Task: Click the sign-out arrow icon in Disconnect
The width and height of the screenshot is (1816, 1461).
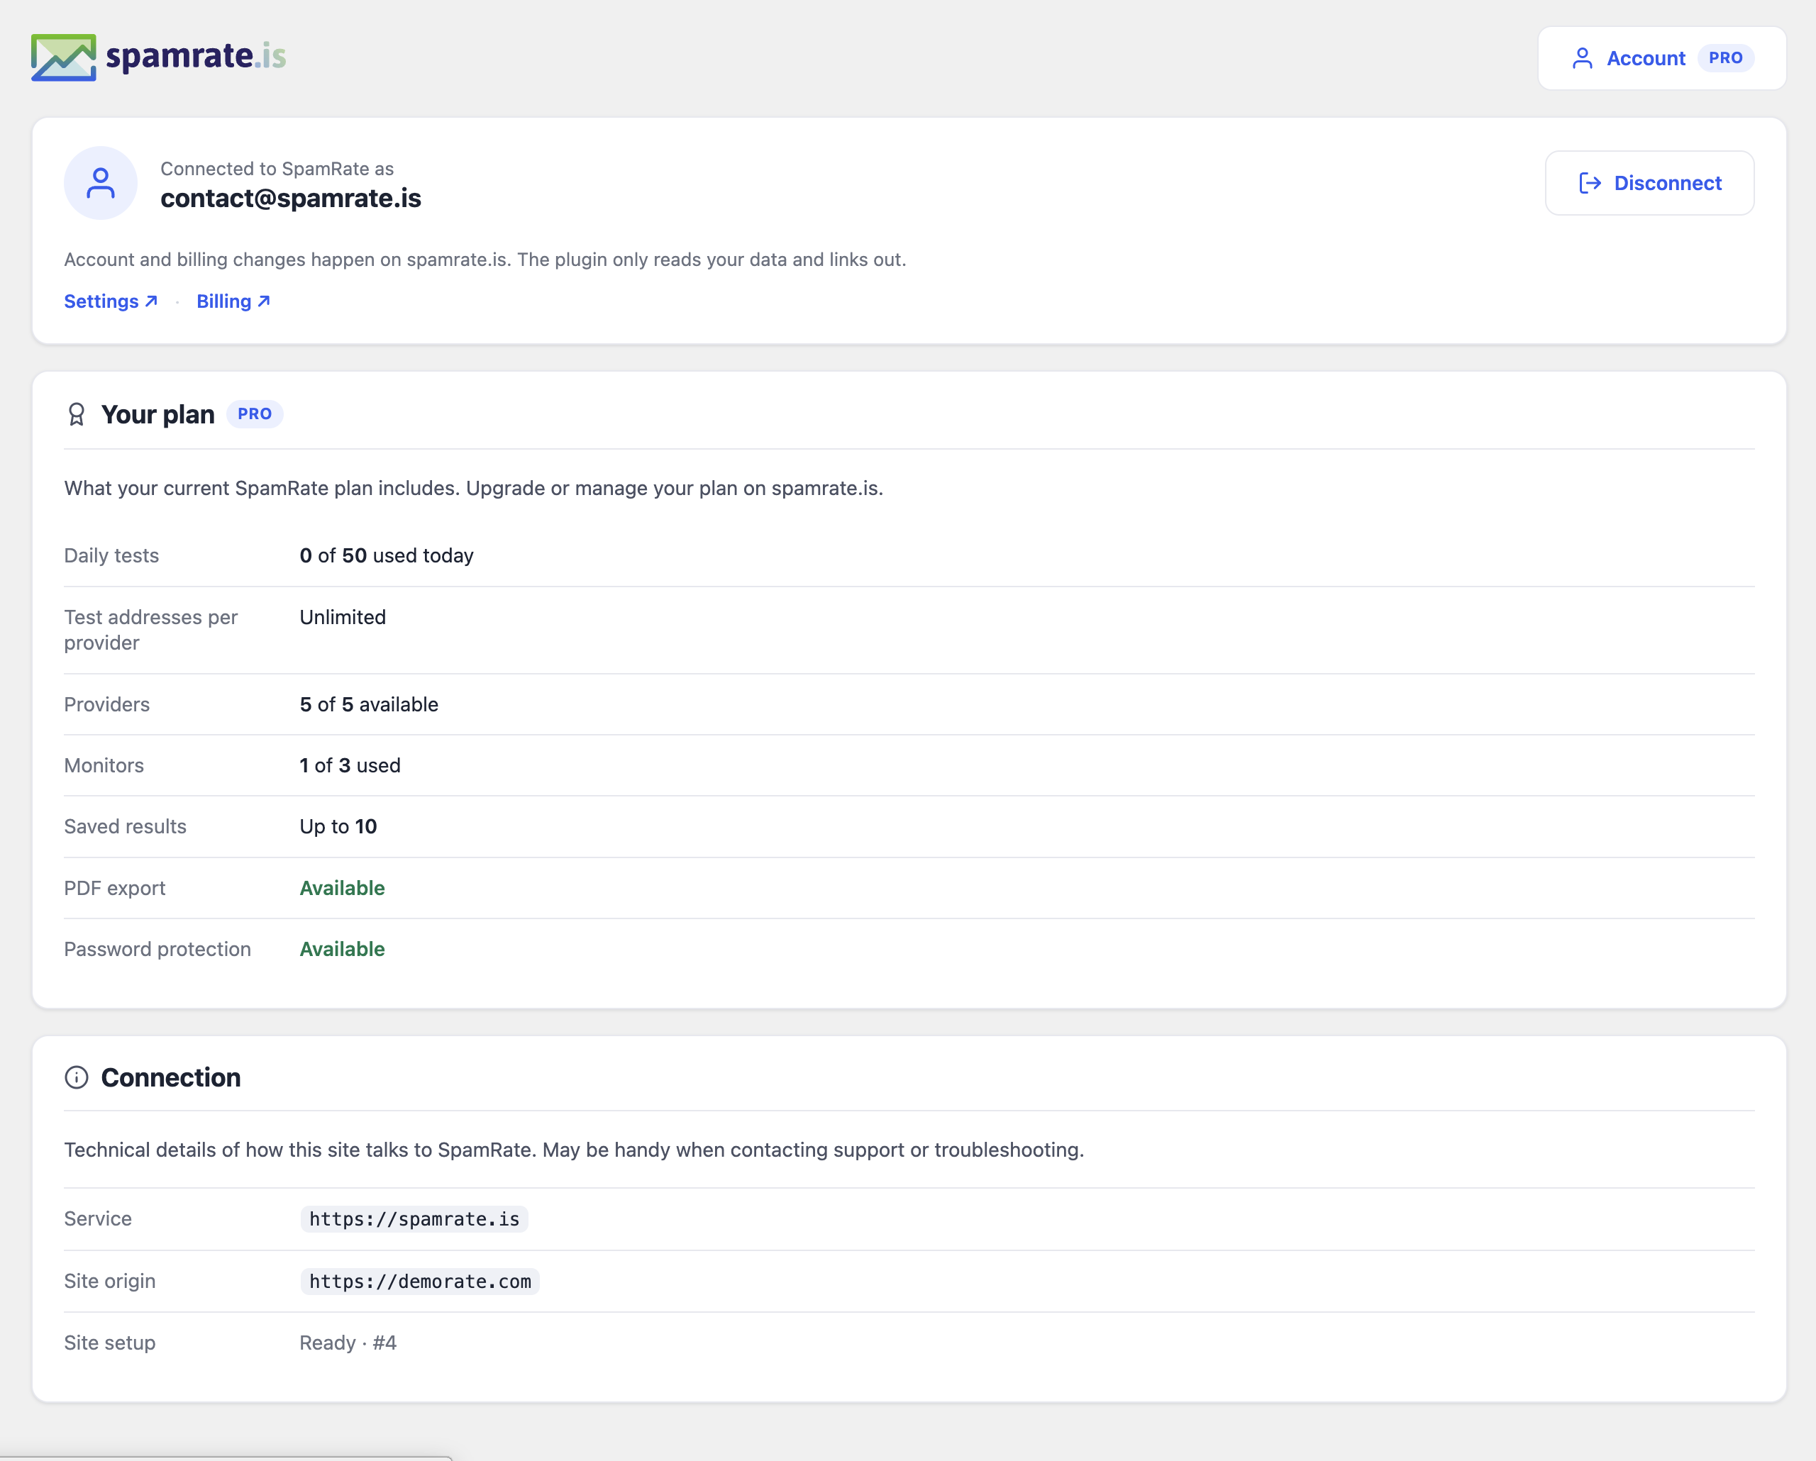Action: point(1590,183)
